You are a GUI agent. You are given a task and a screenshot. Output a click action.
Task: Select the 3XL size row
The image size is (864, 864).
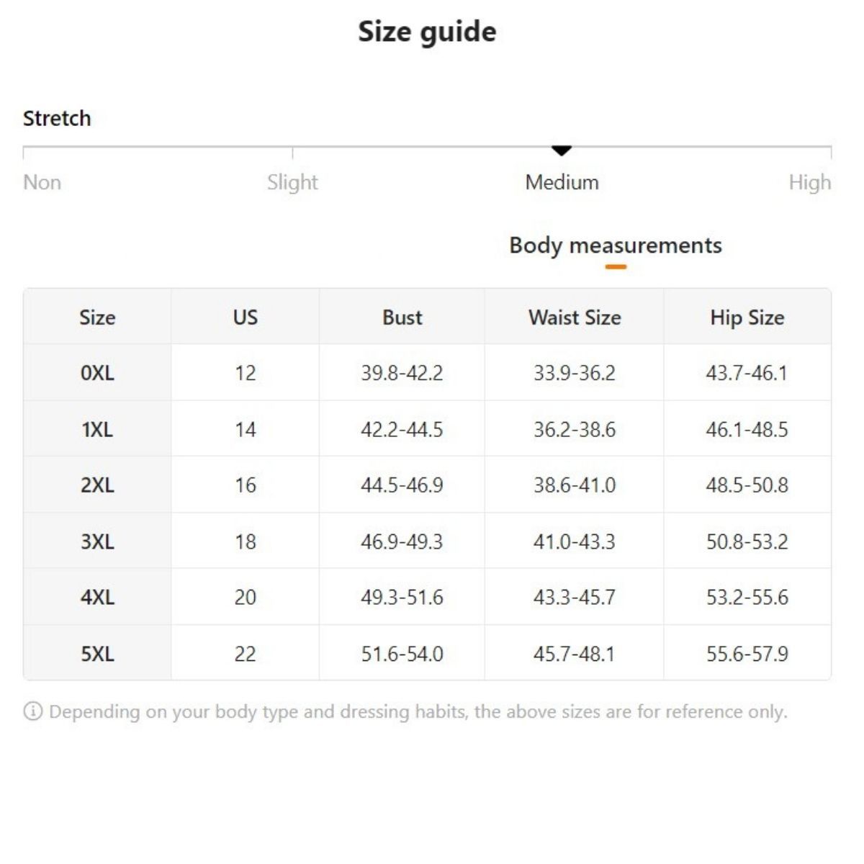point(97,541)
